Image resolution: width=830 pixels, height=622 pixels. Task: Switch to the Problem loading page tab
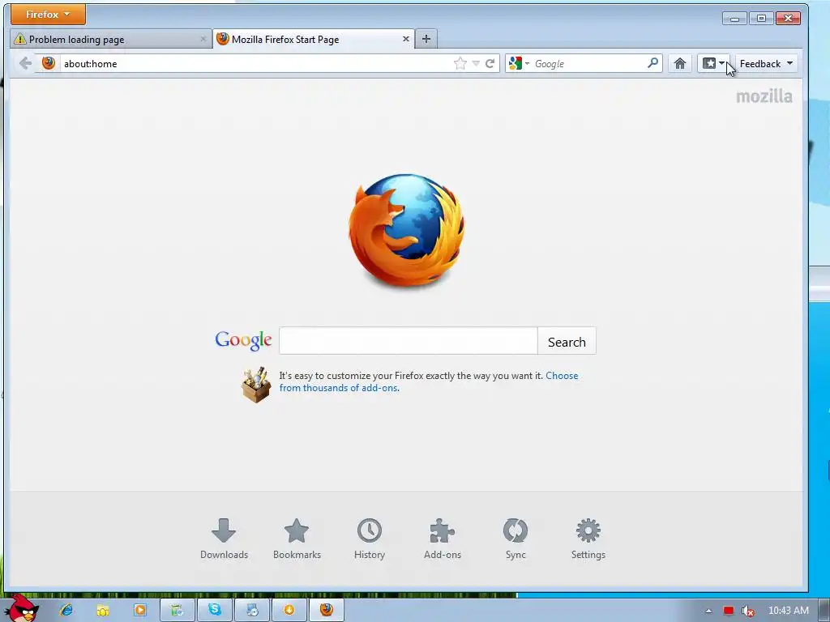[x=110, y=39]
